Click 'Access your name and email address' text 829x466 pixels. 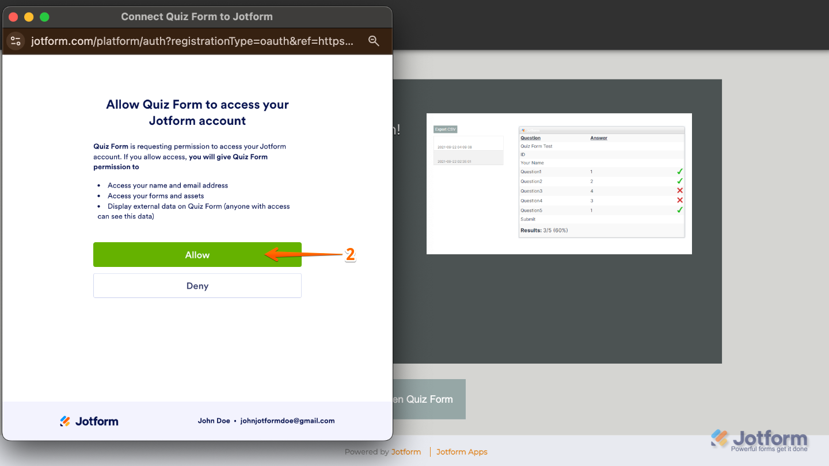[x=168, y=185]
